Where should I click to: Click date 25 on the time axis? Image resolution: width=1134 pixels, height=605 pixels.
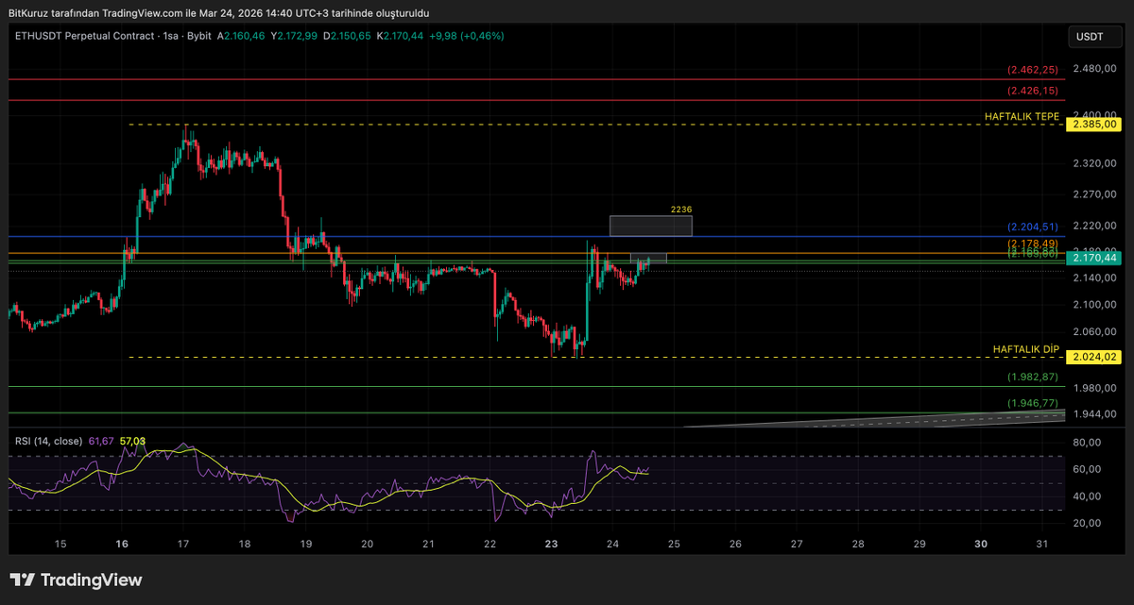tap(675, 545)
